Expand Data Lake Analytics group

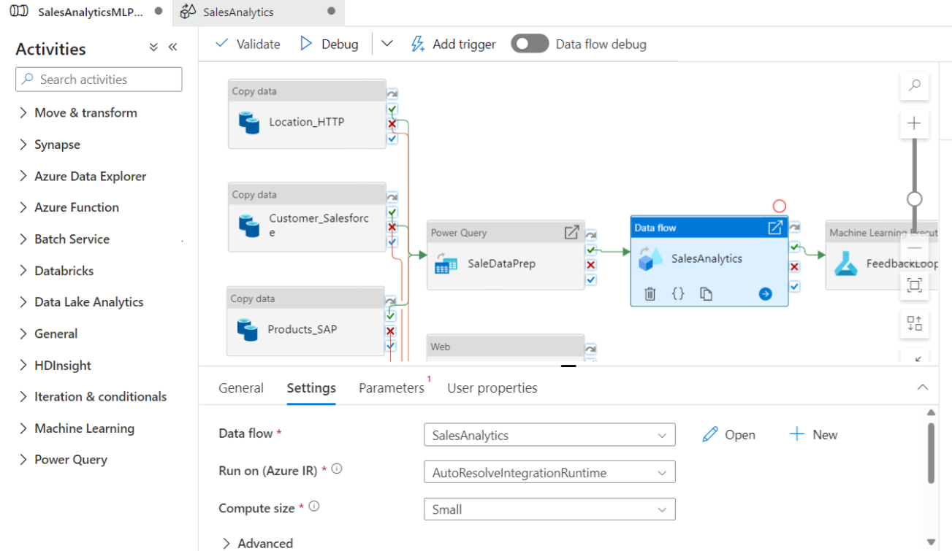coord(23,302)
